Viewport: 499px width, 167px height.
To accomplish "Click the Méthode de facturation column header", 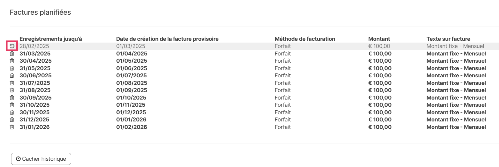I will click(305, 39).
